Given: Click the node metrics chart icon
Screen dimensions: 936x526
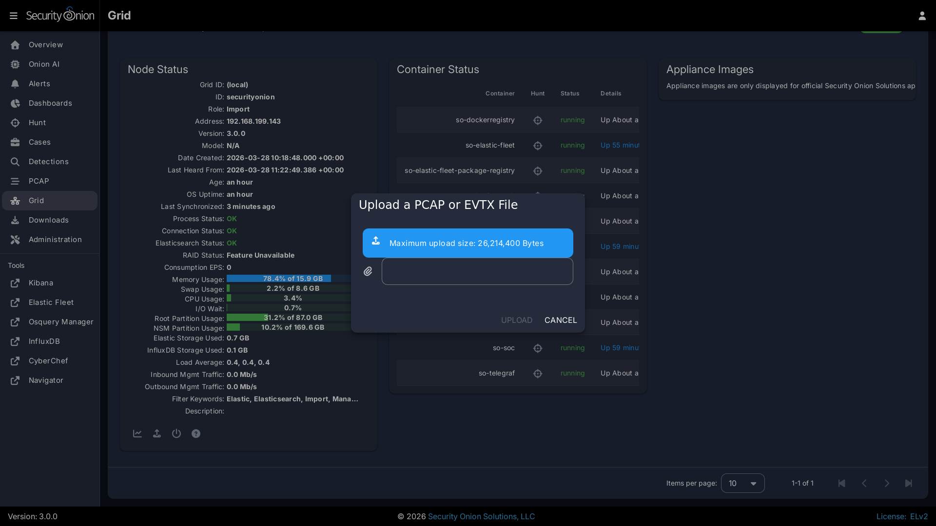Looking at the screenshot, I should pyautogui.click(x=137, y=433).
